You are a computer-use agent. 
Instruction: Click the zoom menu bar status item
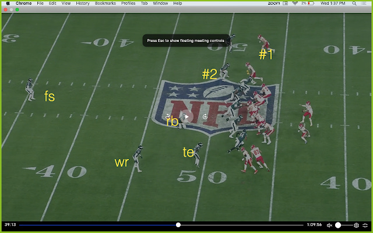tap(274, 3)
